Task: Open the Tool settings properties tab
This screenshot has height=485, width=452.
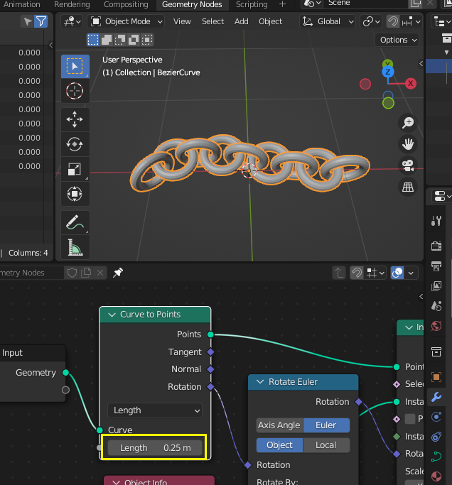Action: (x=436, y=221)
